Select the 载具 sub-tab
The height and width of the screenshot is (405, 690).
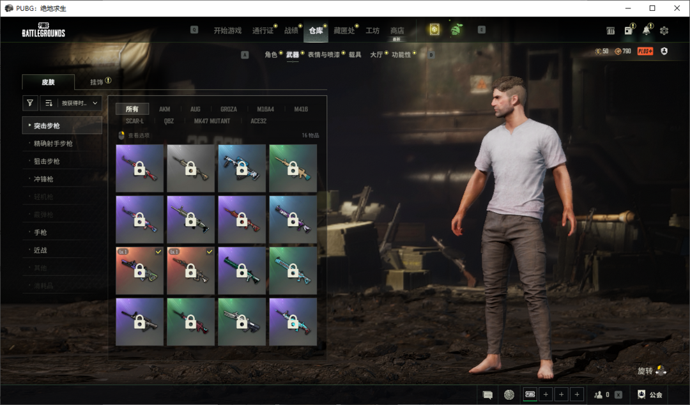pos(355,54)
